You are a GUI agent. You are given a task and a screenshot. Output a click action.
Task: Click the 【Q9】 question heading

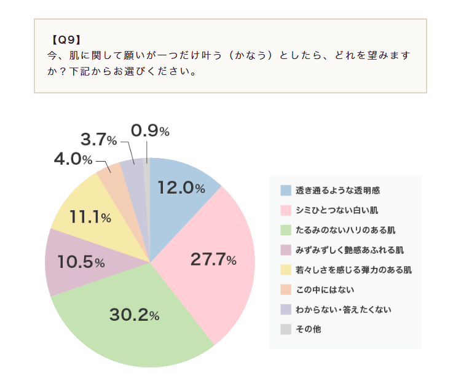point(66,40)
